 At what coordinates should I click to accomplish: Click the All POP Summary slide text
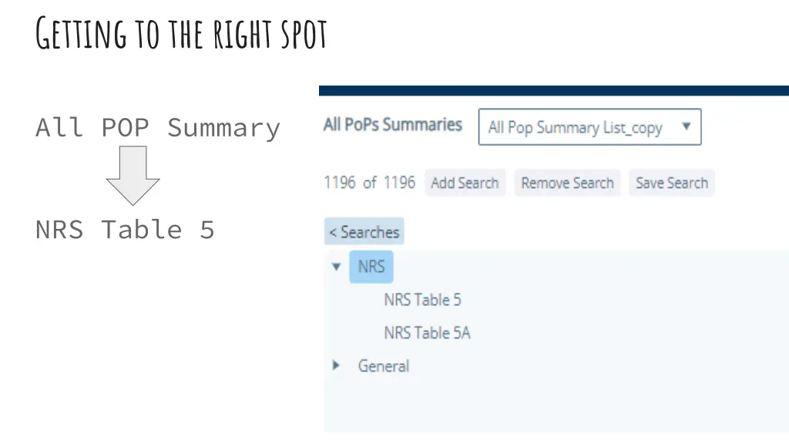tap(157, 128)
